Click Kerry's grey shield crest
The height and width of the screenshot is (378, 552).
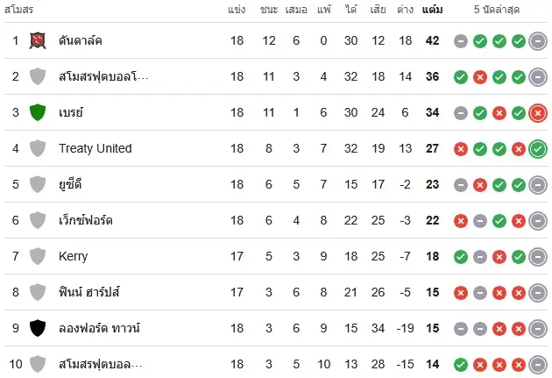[x=38, y=256]
